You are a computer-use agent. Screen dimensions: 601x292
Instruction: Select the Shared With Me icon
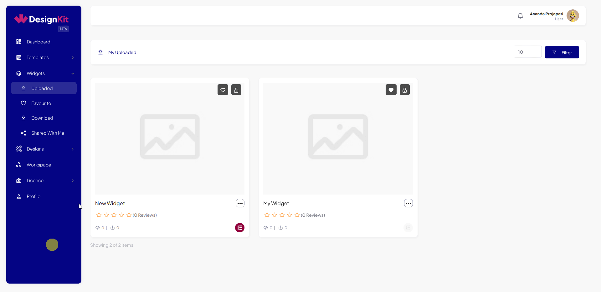pyautogui.click(x=23, y=133)
